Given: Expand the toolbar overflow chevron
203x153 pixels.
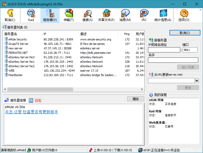Looking at the screenshot, I should (201, 10).
